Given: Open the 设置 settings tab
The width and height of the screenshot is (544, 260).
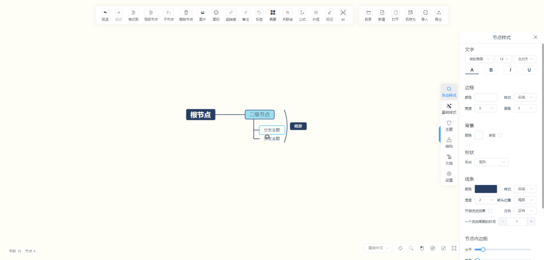Looking at the screenshot, I should [x=449, y=177].
